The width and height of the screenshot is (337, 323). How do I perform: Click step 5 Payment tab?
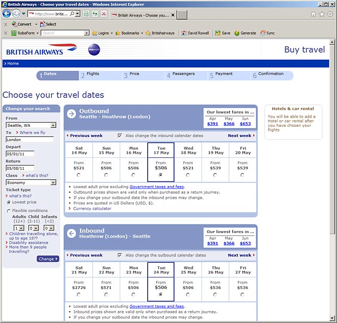(229, 76)
